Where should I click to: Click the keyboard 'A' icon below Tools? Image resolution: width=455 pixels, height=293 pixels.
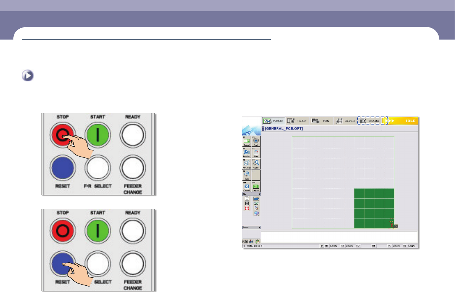point(245,241)
